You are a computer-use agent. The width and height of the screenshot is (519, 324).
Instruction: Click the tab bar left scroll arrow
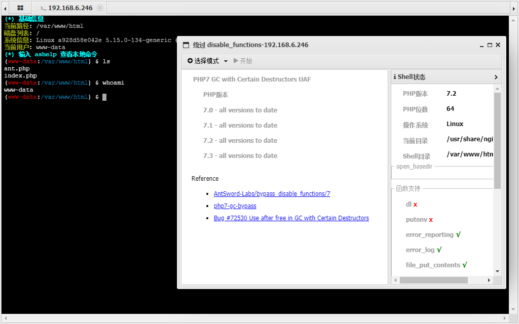(x=5, y=8)
